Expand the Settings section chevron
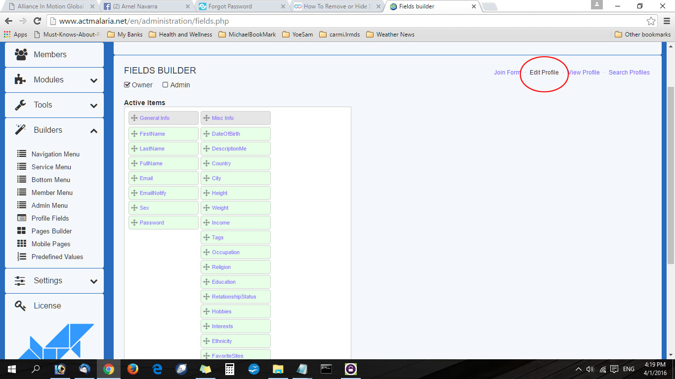The height and width of the screenshot is (379, 675). tap(94, 281)
